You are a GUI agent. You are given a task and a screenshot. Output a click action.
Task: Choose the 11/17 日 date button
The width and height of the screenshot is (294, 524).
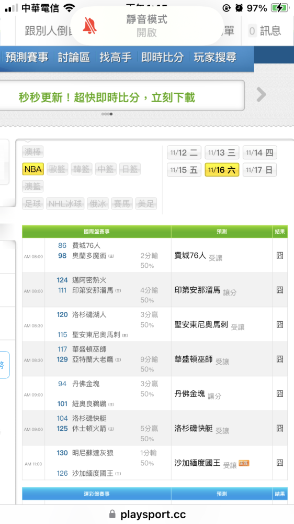coord(259,170)
